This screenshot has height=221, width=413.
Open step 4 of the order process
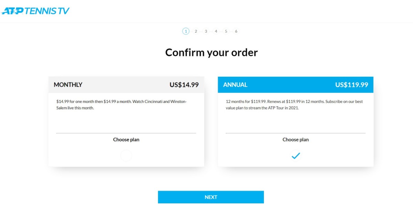tap(216, 31)
